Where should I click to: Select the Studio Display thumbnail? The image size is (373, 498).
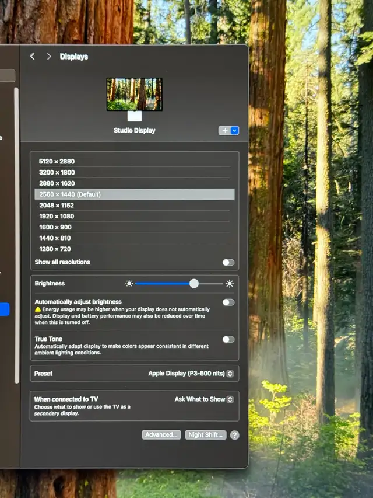(134, 95)
